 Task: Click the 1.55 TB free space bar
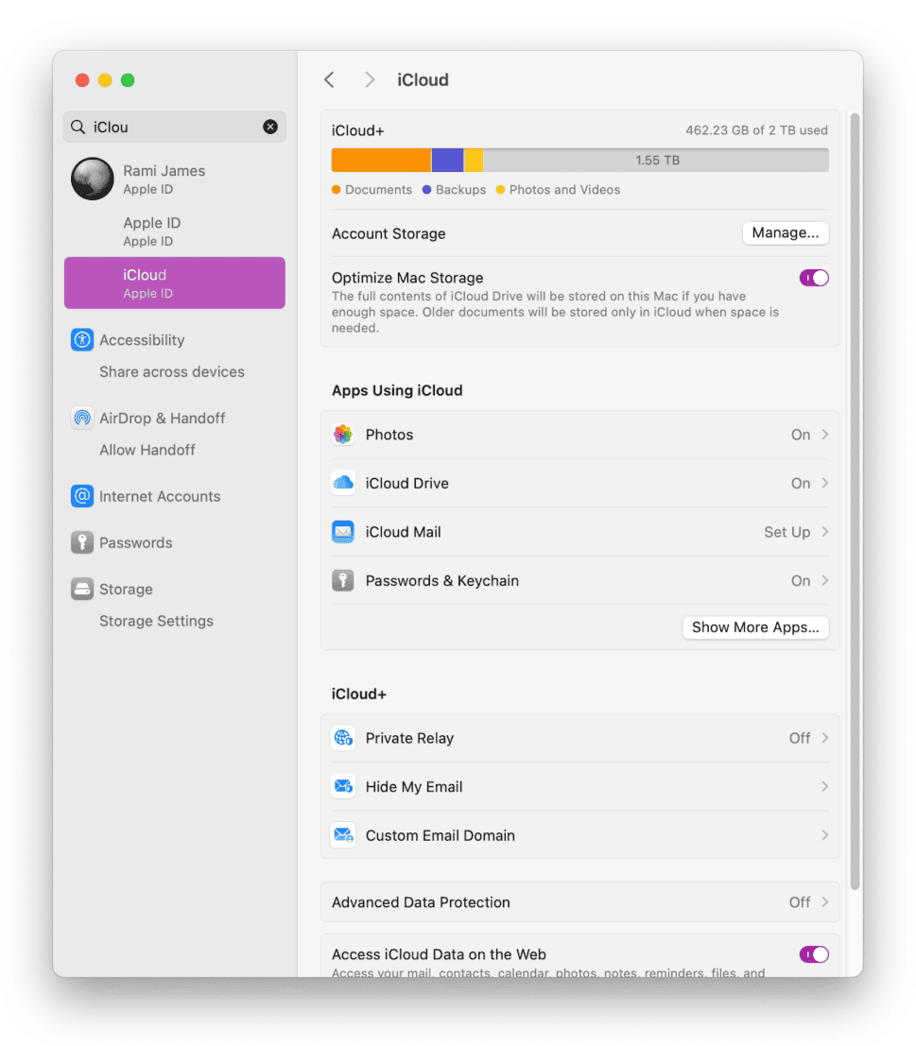coord(656,160)
